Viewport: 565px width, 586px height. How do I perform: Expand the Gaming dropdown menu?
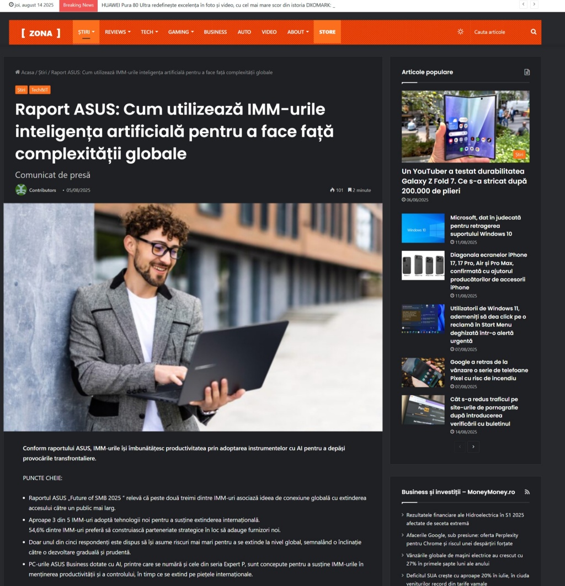[181, 32]
